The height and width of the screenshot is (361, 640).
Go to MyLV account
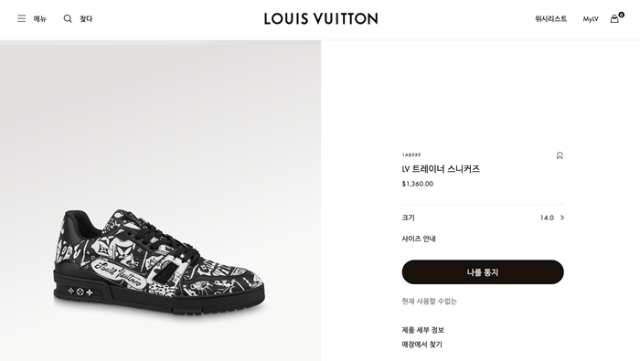591,19
